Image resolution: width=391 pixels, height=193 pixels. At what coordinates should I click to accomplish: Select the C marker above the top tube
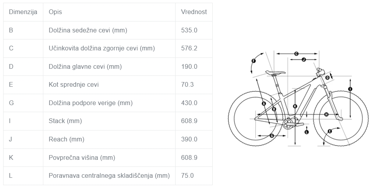(x=297, y=54)
